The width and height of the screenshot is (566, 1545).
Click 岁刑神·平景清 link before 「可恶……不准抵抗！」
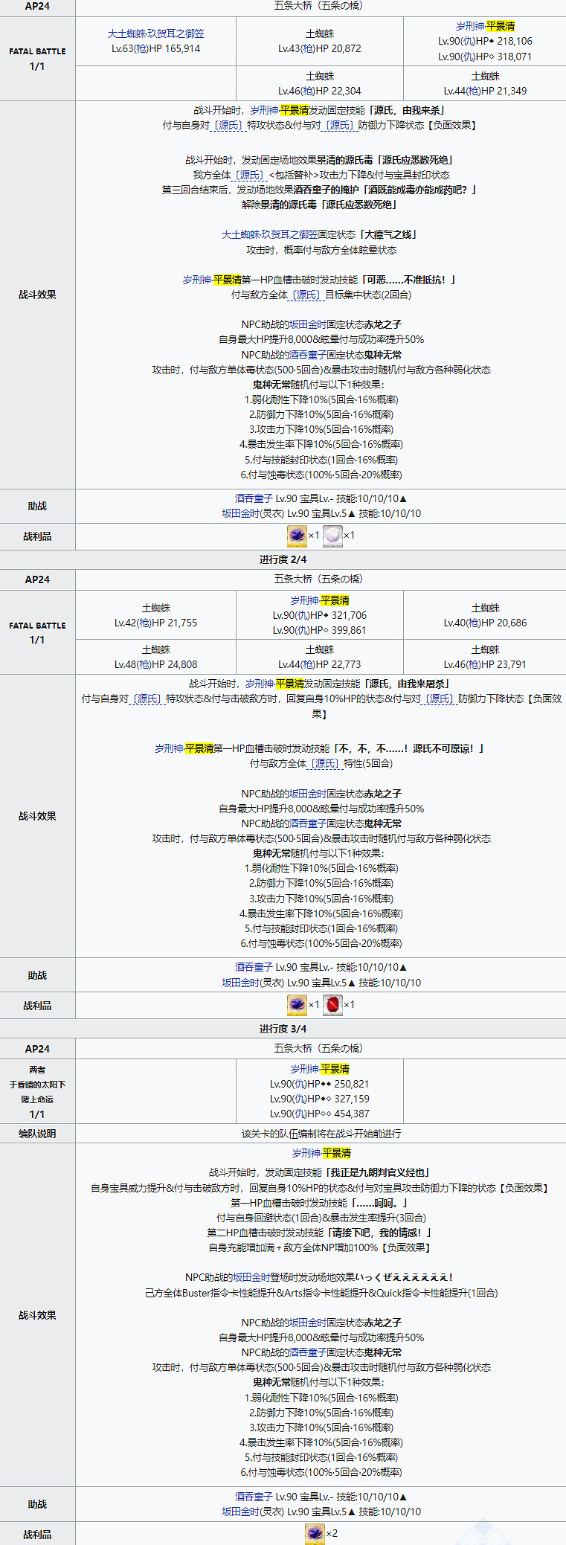(212, 280)
